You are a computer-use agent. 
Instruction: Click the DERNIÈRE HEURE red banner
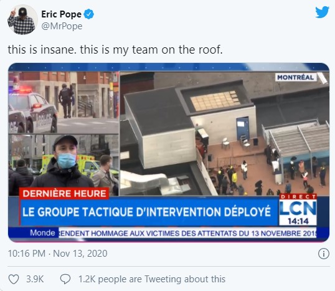point(64,194)
